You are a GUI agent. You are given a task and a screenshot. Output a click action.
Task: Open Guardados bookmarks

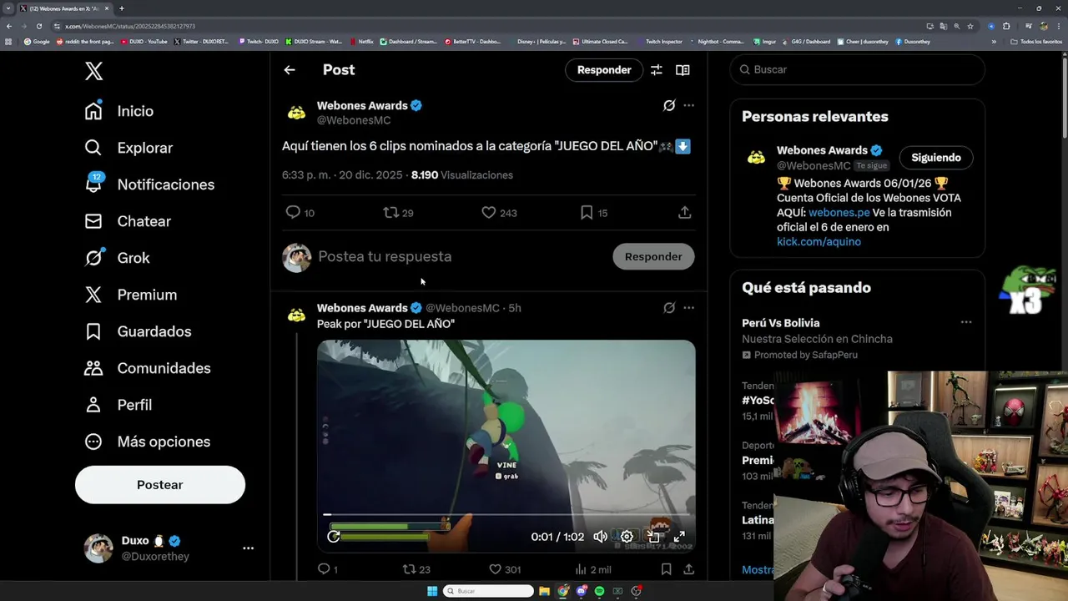point(138,331)
